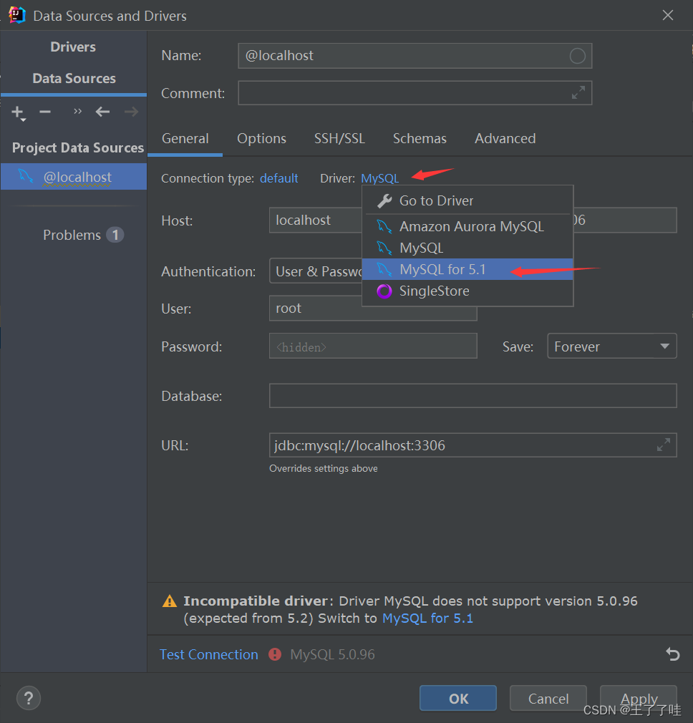Open the Authentication dropdown
This screenshot has height=723, width=693.
pos(316,271)
